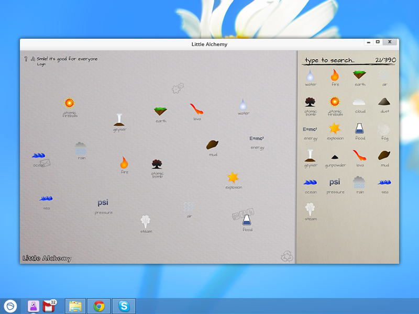Choose mud in the library panel
419x314 pixels.
pos(384,159)
